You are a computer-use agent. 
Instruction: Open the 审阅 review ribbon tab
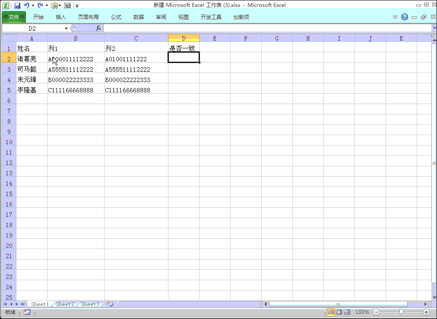[x=161, y=17]
